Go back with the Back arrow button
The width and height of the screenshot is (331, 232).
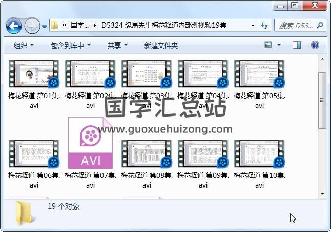coord(14,26)
